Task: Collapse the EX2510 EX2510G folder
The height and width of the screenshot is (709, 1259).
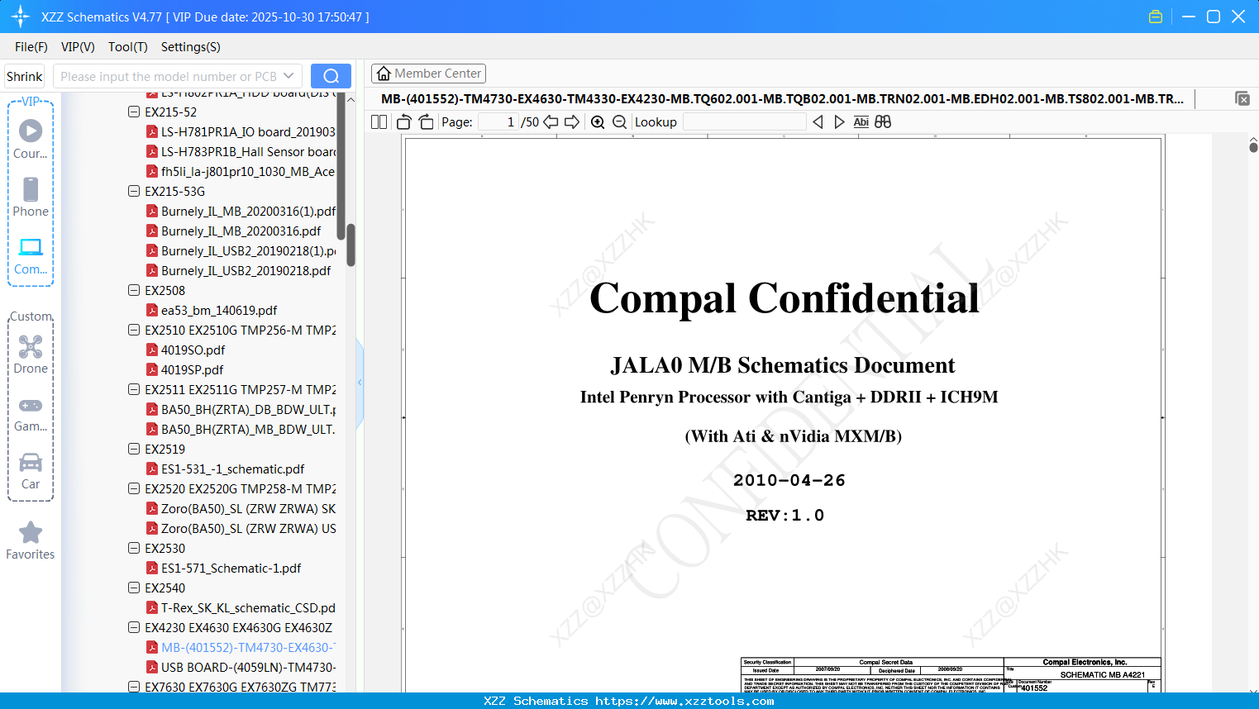Action: click(x=134, y=330)
